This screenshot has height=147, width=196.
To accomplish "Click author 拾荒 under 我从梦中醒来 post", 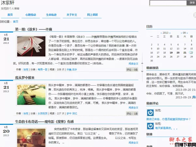I will (26, 113).
